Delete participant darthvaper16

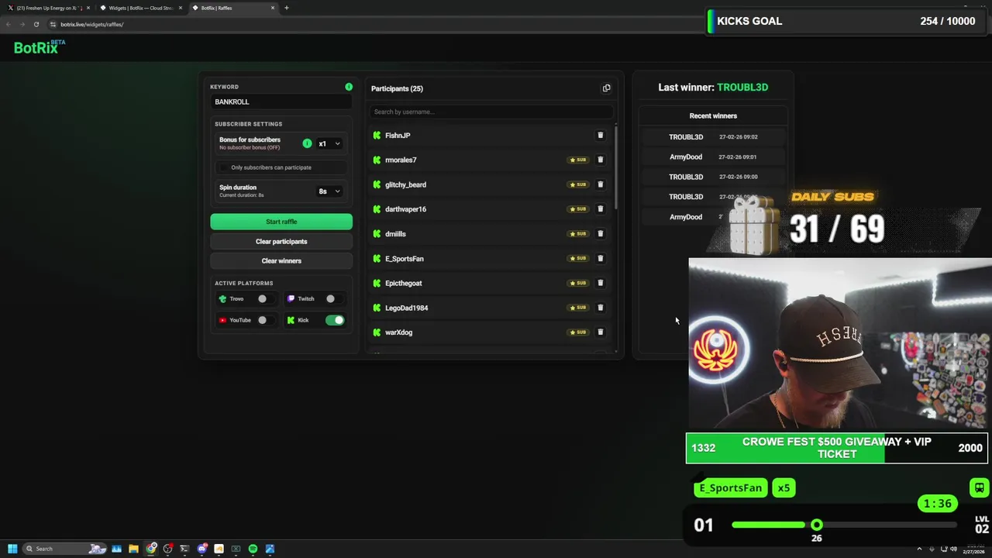(600, 208)
